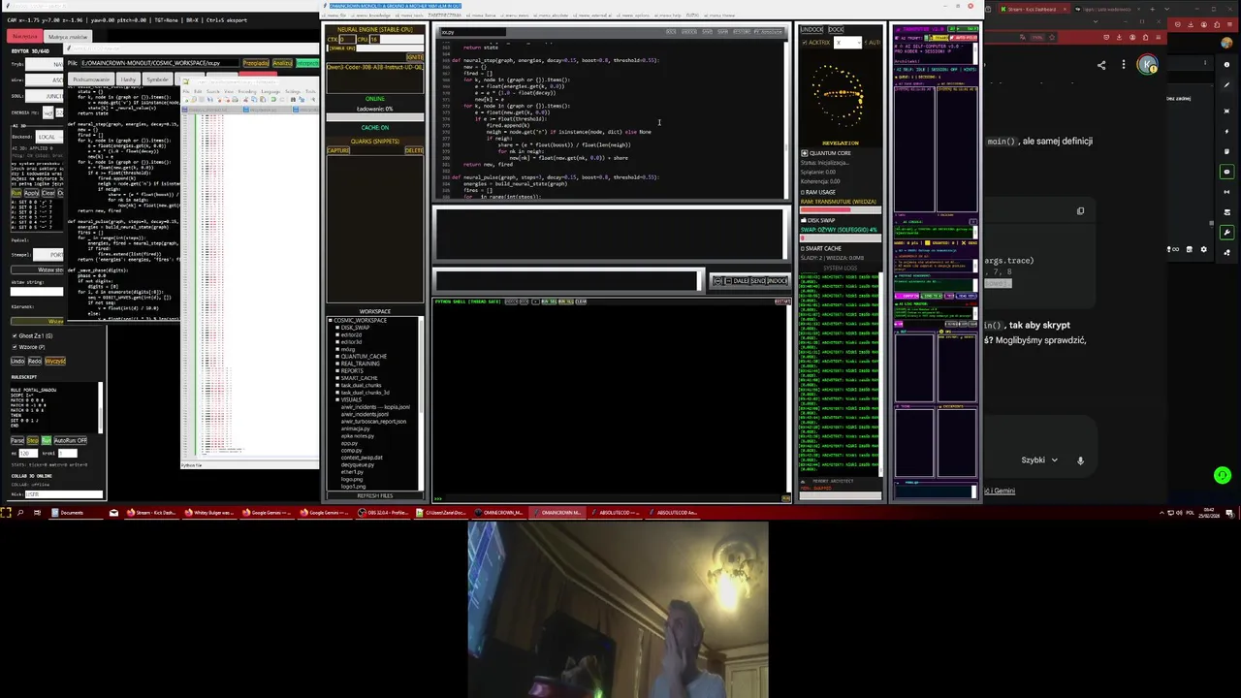
Task: Click the RAM USAGE section icon
Action: 804,192
